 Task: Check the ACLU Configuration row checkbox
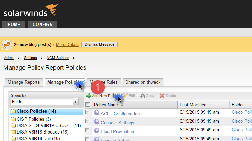coord(88,112)
